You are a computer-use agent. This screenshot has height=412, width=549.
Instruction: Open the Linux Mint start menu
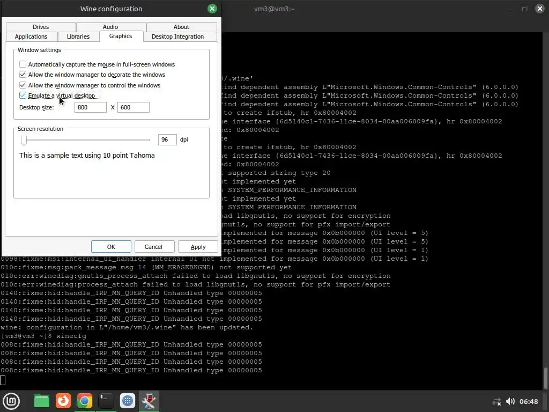click(x=11, y=401)
